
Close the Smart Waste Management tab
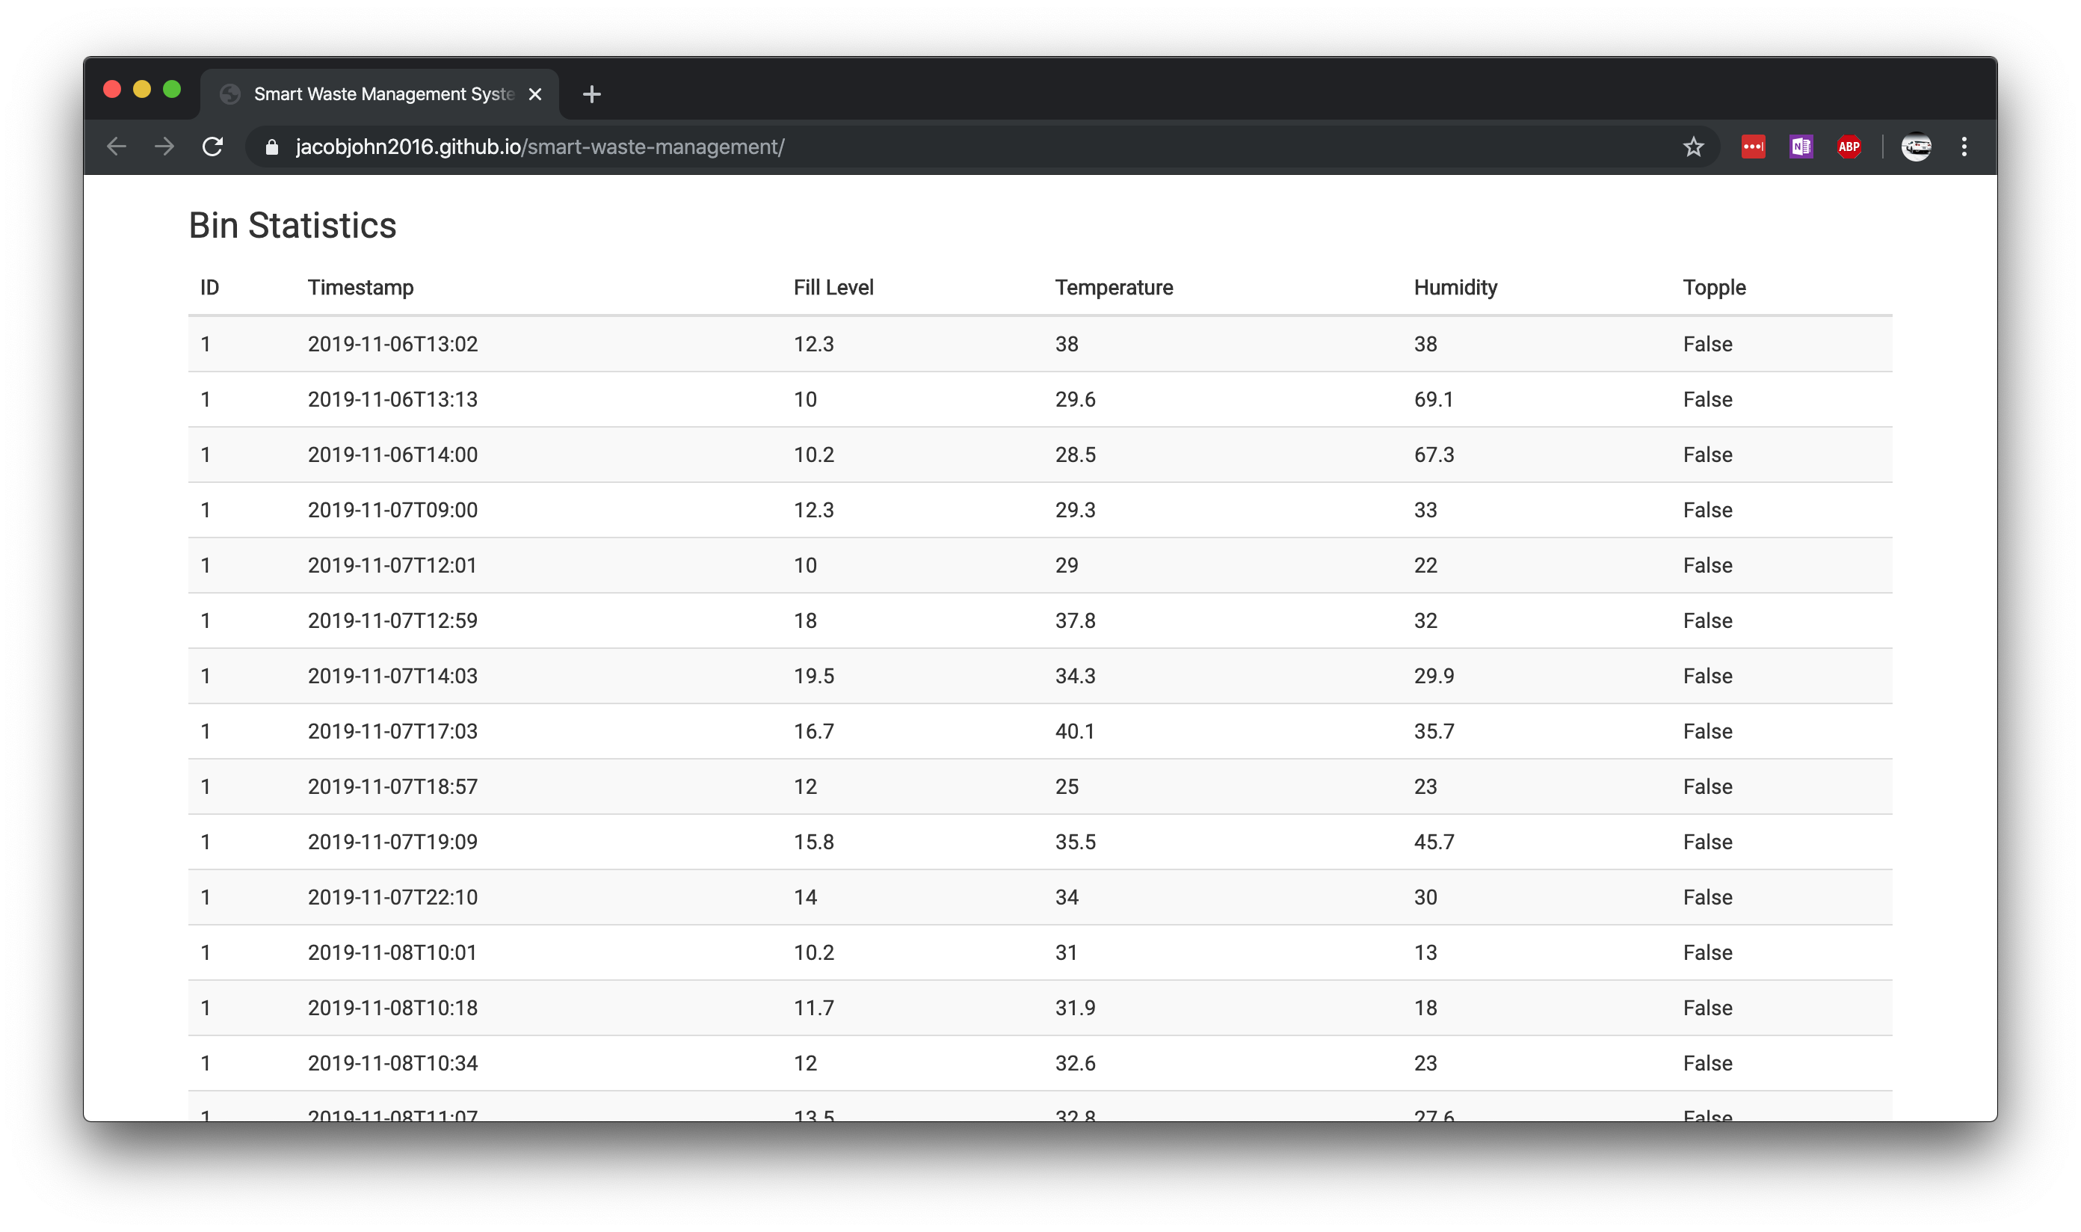click(x=535, y=95)
